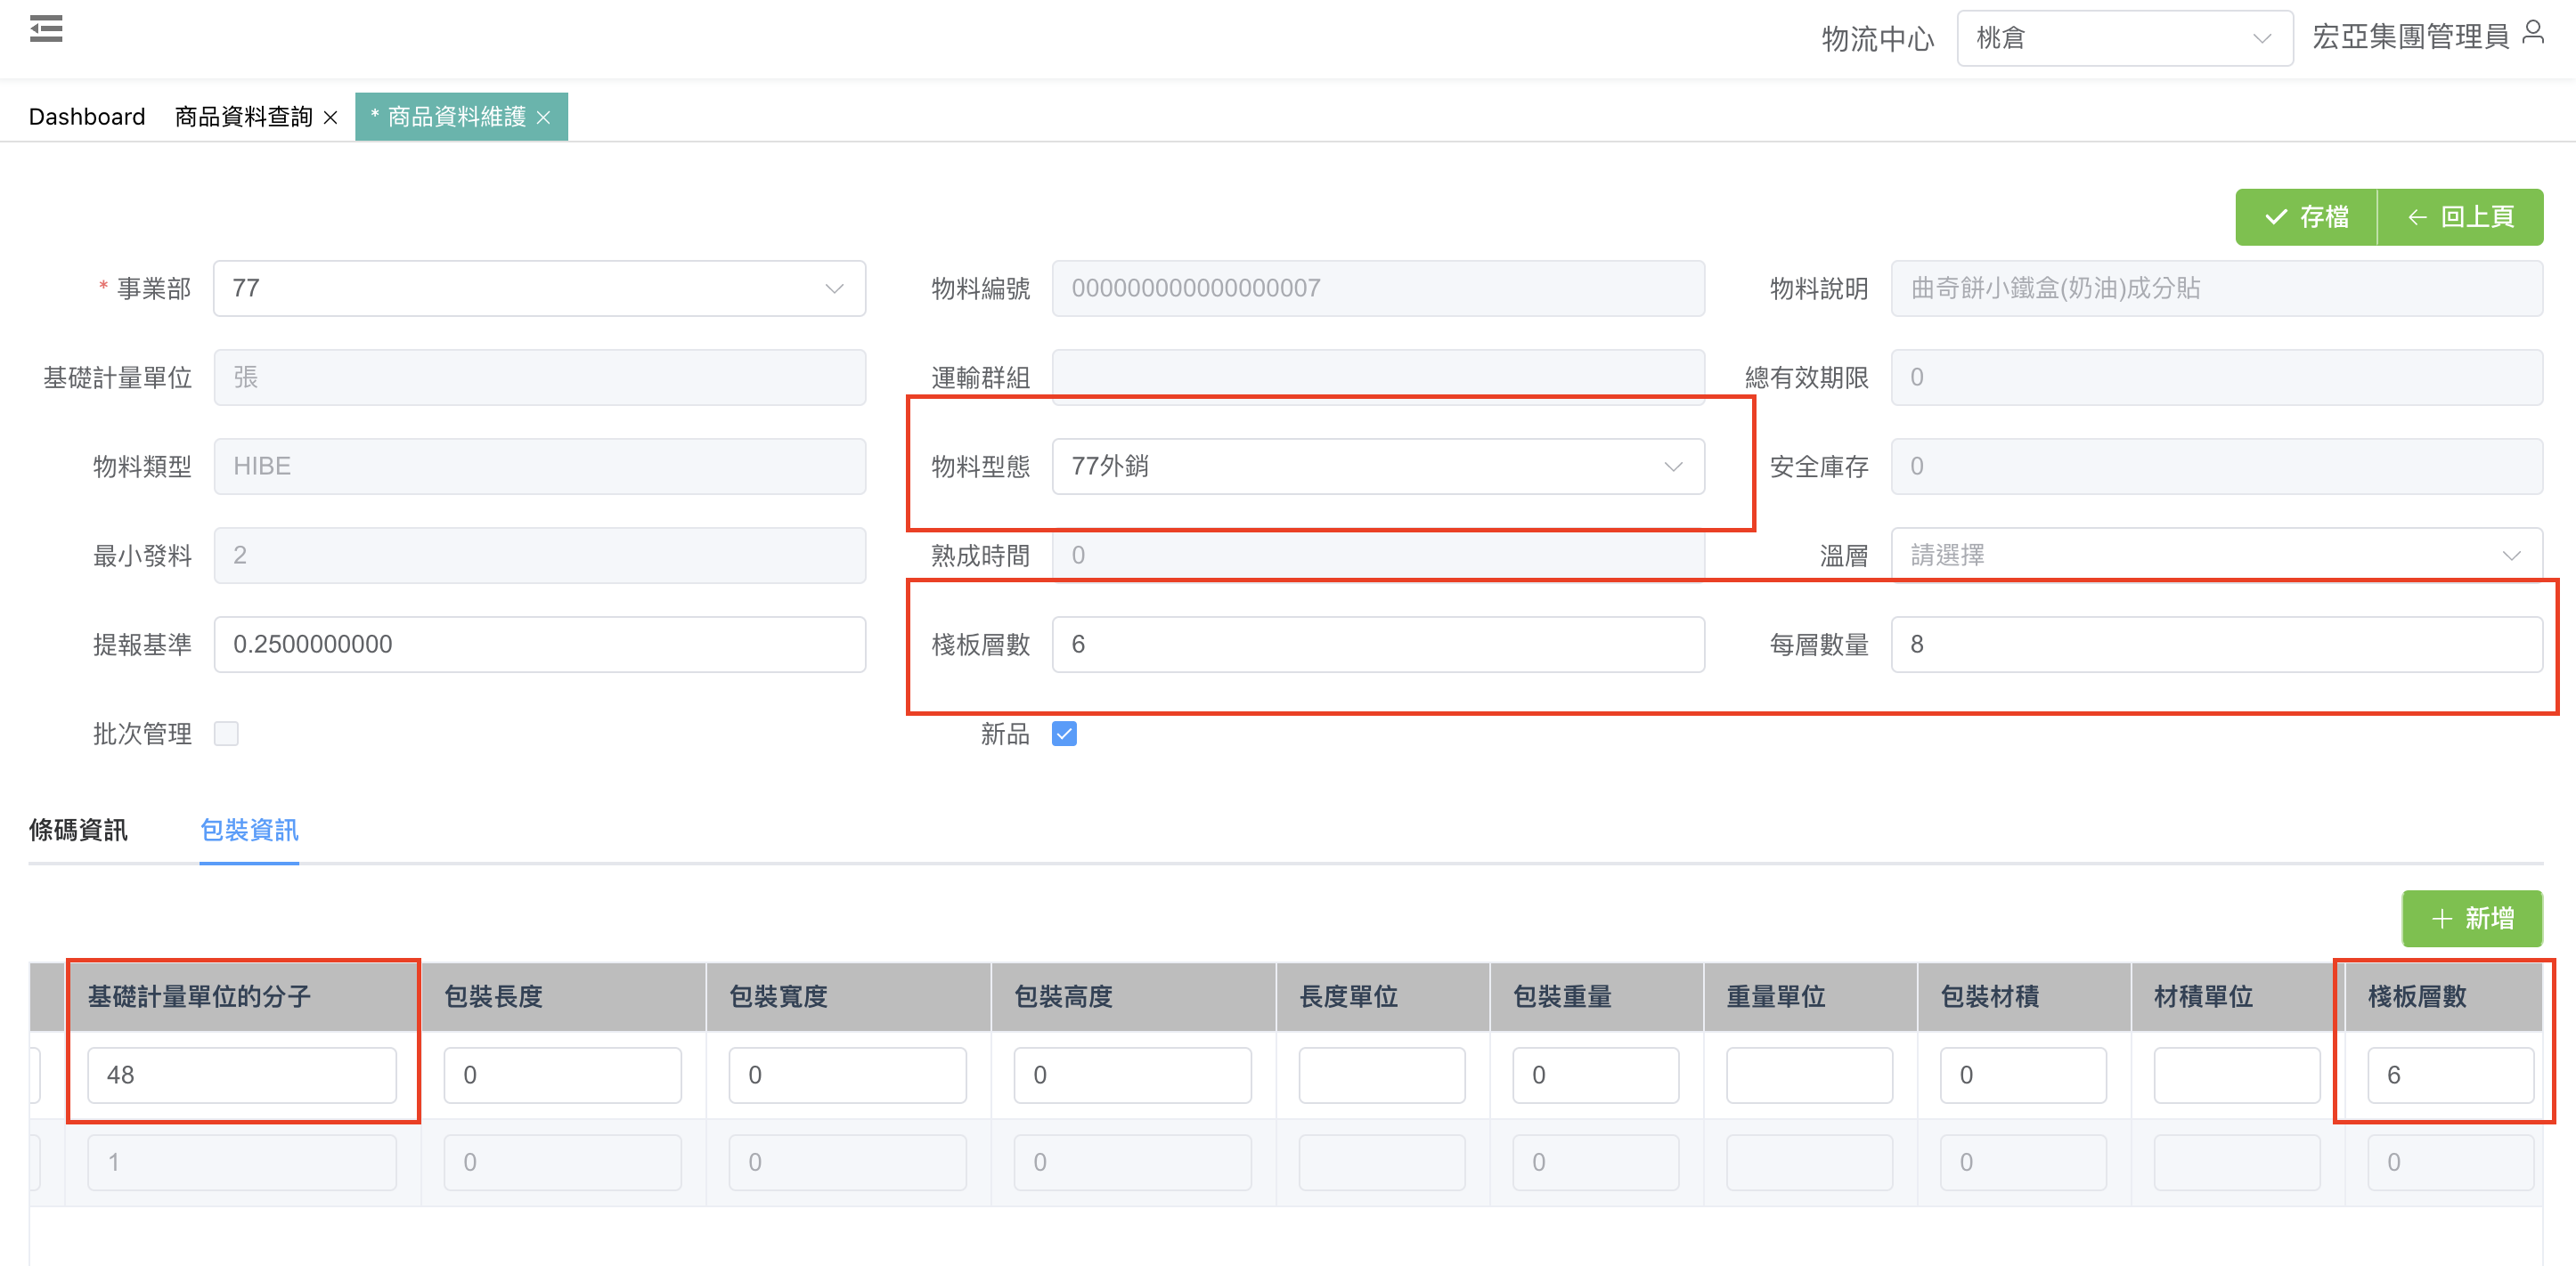Screen dimensions: 2576x1266
Task: Open the user profile icon
Action: [x=2533, y=33]
